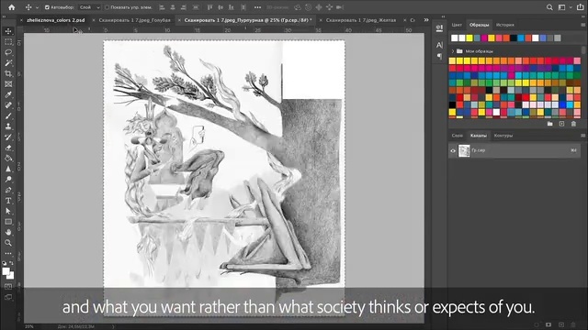Image resolution: width=588 pixels, height=330 pixels.
Task: Expand the Мои образцы swatch folder
Action: (x=453, y=51)
